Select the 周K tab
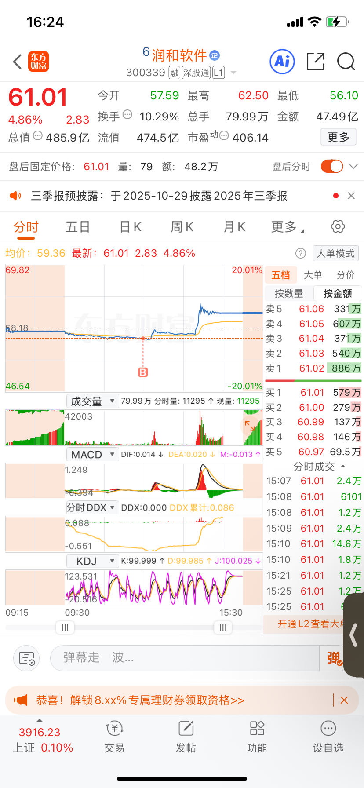Screen dimensions: 364x788 pyautogui.click(x=182, y=227)
